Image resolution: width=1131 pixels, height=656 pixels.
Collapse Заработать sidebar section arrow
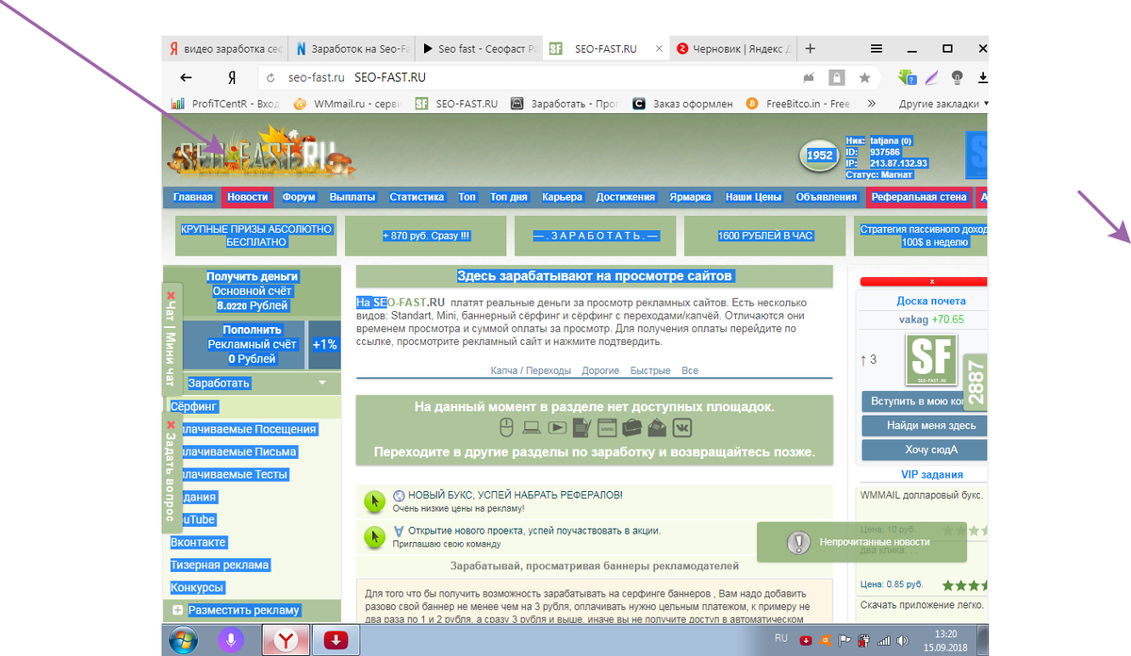click(x=322, y=383)
